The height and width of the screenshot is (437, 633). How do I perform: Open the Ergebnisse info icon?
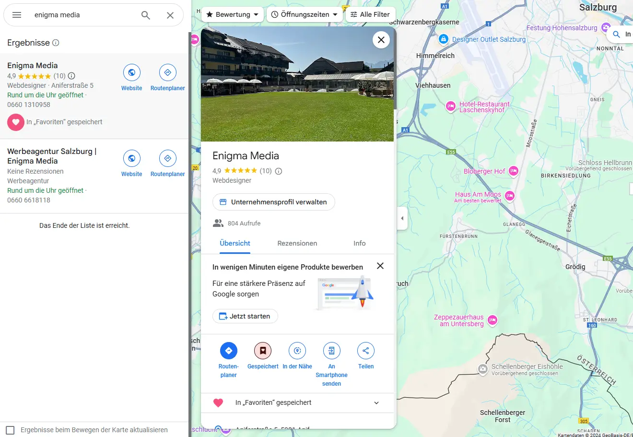coord(56,43)
